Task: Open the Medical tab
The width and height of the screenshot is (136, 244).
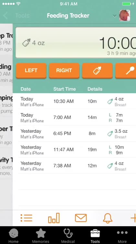Action: (68, 236)
